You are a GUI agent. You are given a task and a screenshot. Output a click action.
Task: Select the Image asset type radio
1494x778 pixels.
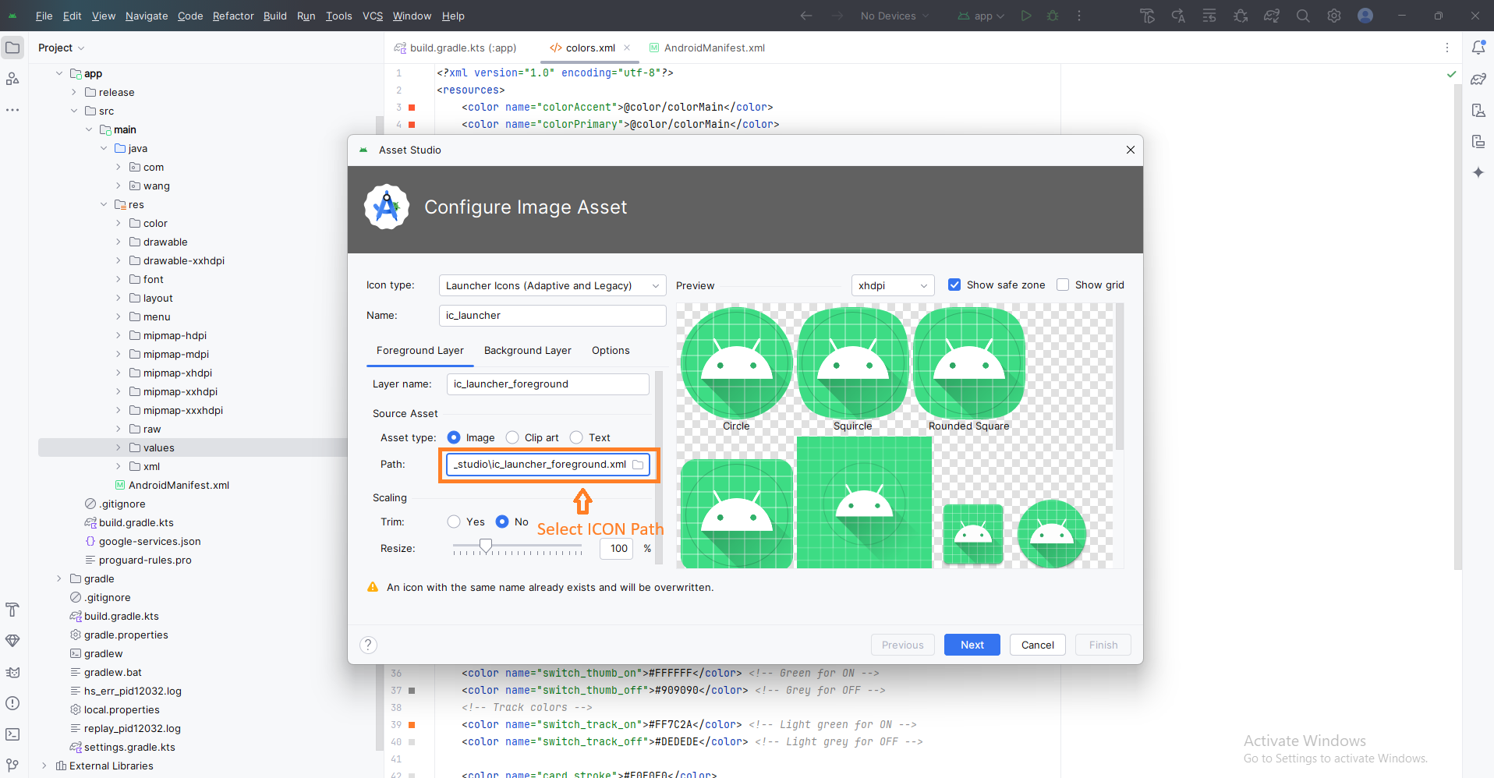tap(454, 437)
